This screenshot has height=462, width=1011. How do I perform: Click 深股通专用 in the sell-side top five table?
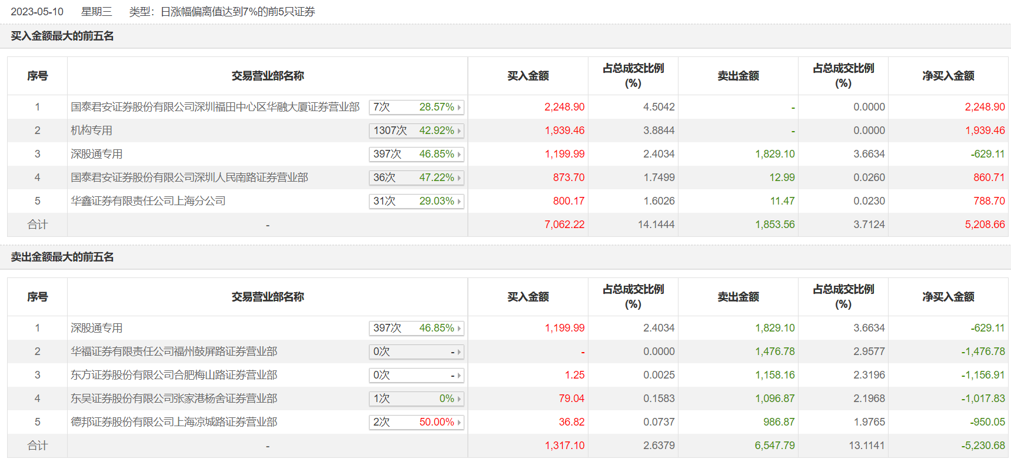tap(97, 328)
